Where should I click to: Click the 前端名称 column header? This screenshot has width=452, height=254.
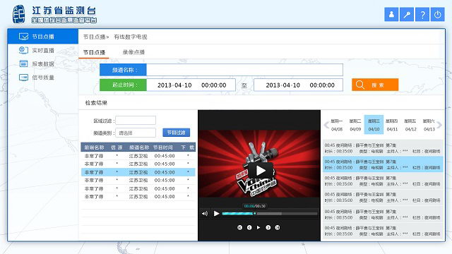click(94, 147)
